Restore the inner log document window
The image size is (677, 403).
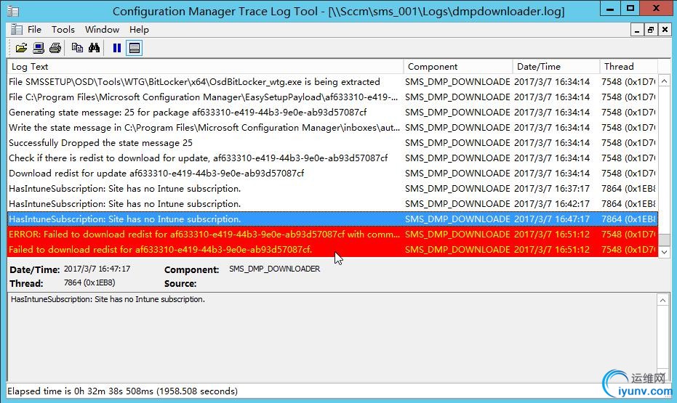click(x=651, y=30)
